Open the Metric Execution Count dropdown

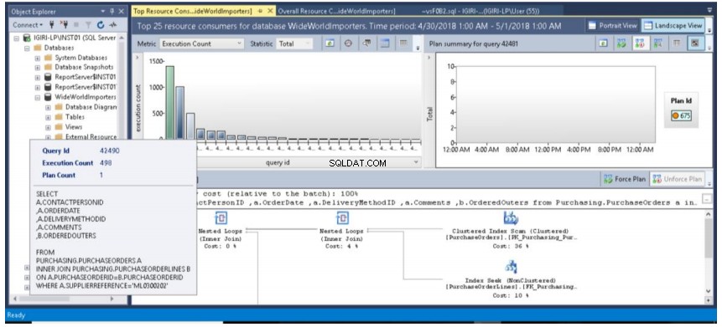pyautogui.click(x=202, y=43)
